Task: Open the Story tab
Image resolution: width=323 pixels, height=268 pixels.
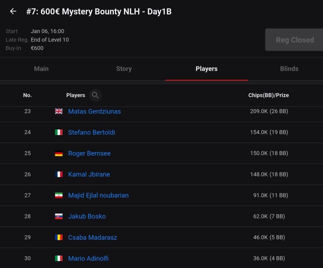Action: coord(124,69)
